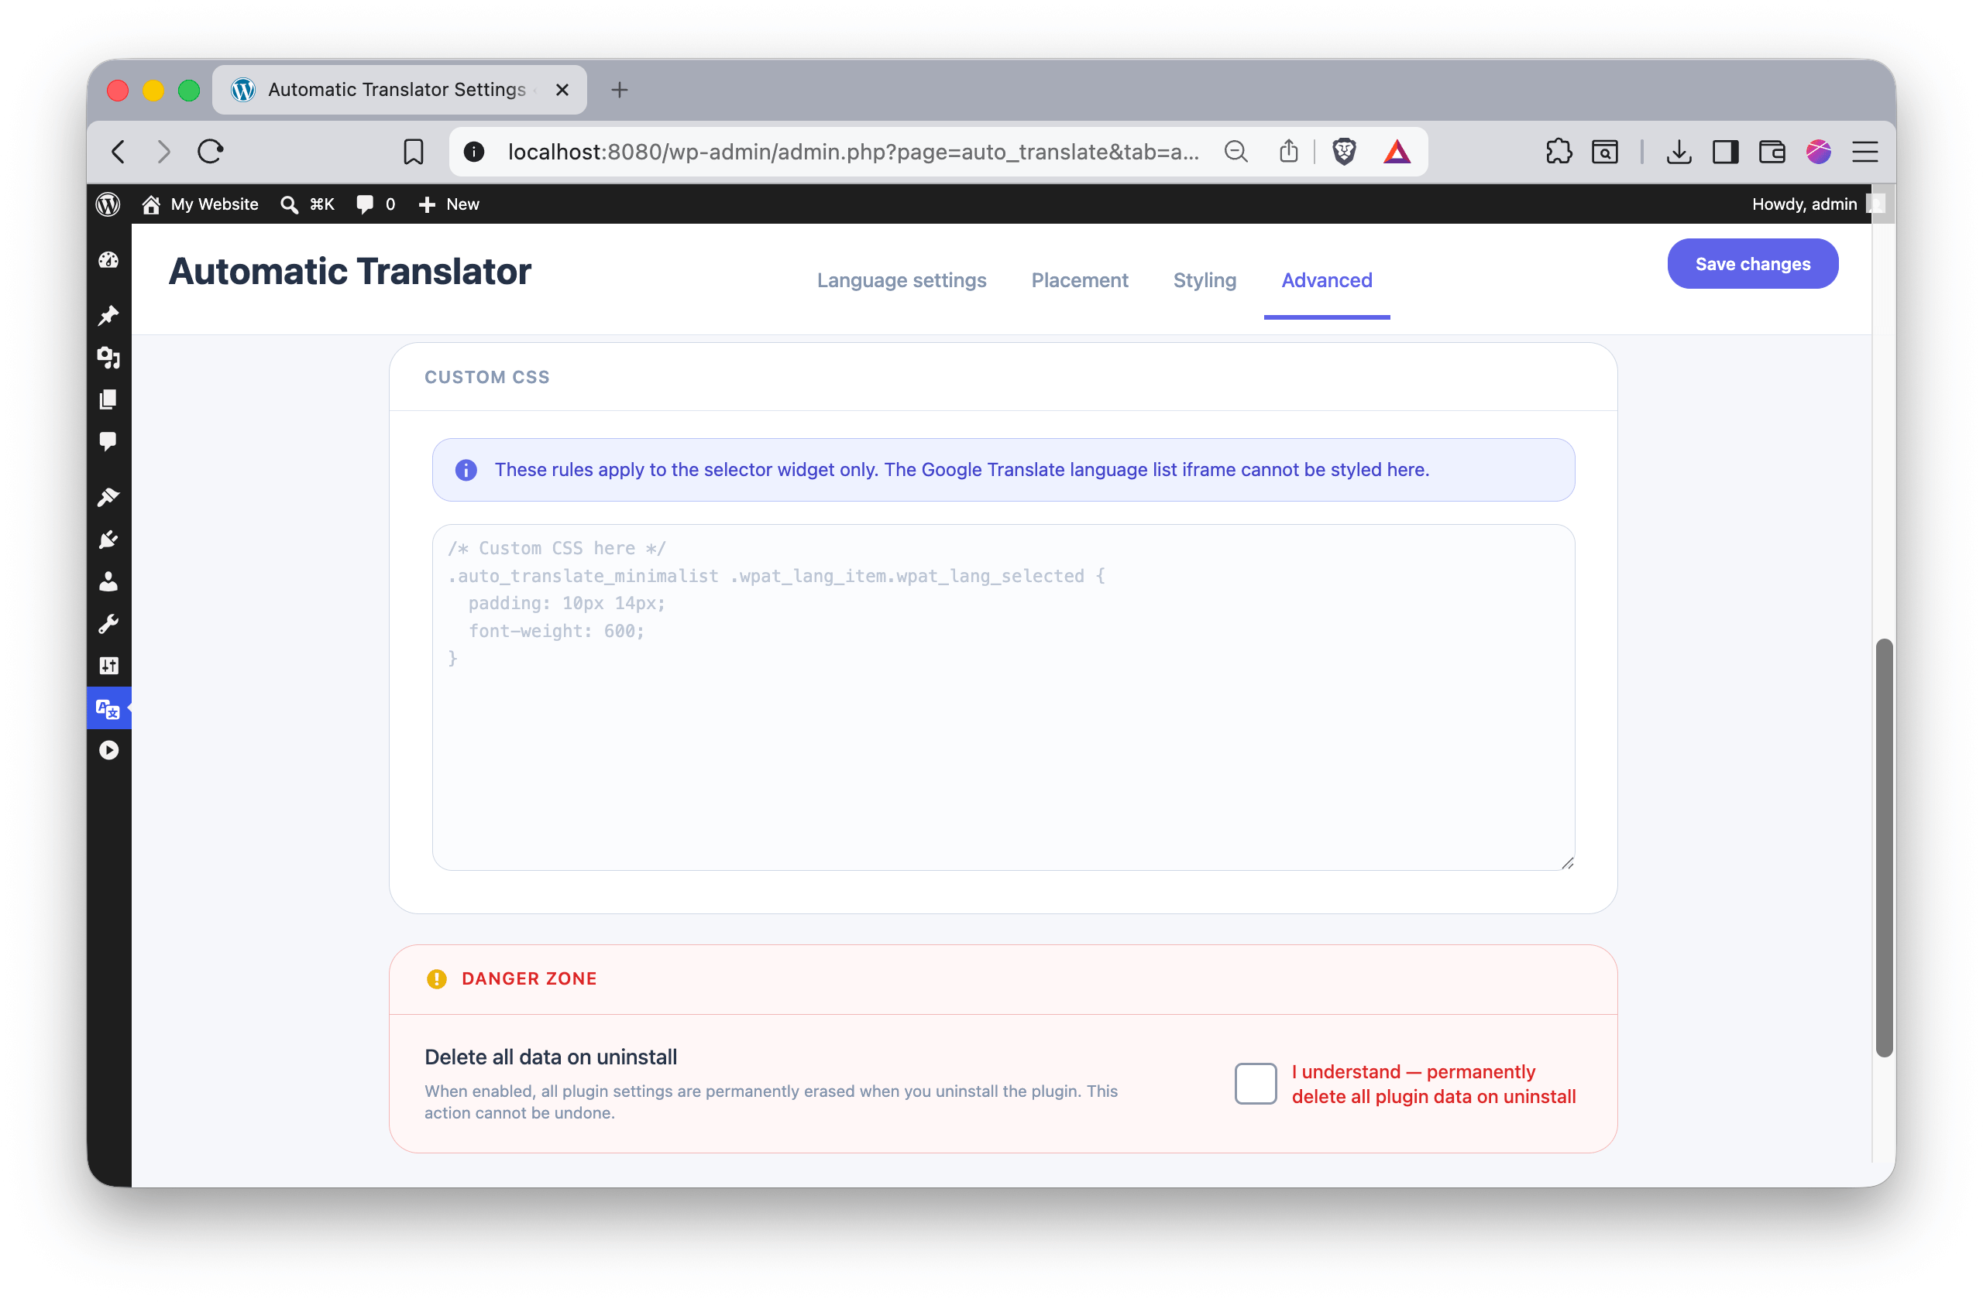The width and height of the screenshot is (1983, 1302).
Task: Open Pages icon in sidebar
Action: 108,399
